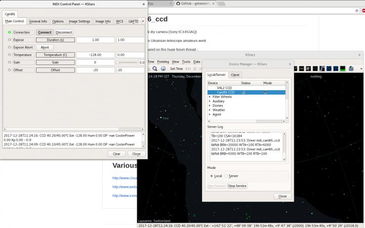Click the horizontal scrollbar of INDI main panel
This screenshot has width=365, height=228.
click(x=74, y=129)
